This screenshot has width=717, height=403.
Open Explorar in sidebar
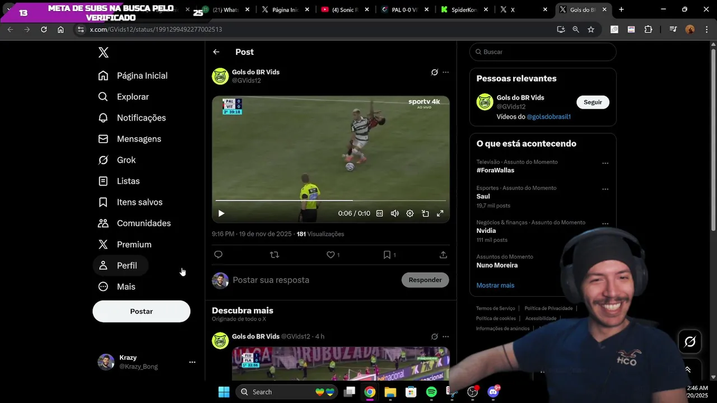pos(124,97)
